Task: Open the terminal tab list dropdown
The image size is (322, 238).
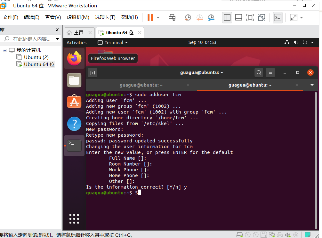Action: [x=312, y=85]
